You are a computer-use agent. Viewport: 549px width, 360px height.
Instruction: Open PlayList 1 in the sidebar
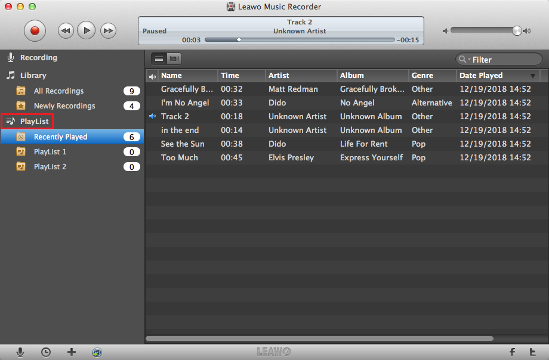coord(50,152)
